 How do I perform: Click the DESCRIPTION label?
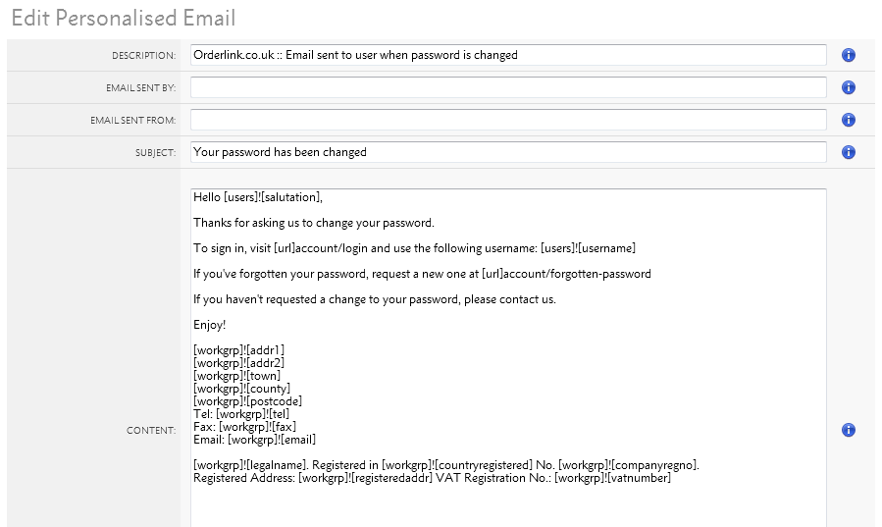(x=144, y=56)
